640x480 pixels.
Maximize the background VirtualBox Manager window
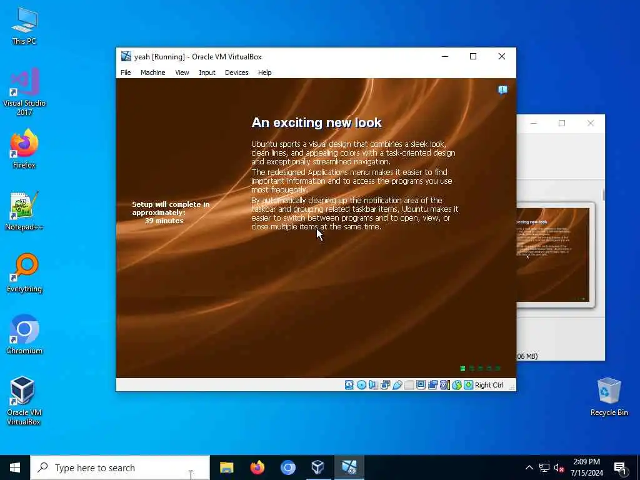[x=562, y=123]
